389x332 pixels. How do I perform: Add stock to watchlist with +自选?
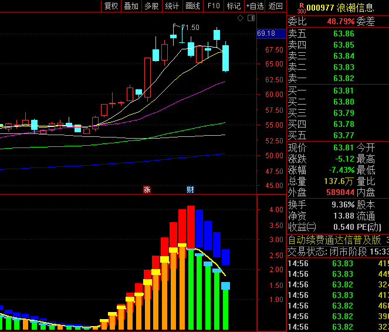pyautogui.click(x=255, y=6)
